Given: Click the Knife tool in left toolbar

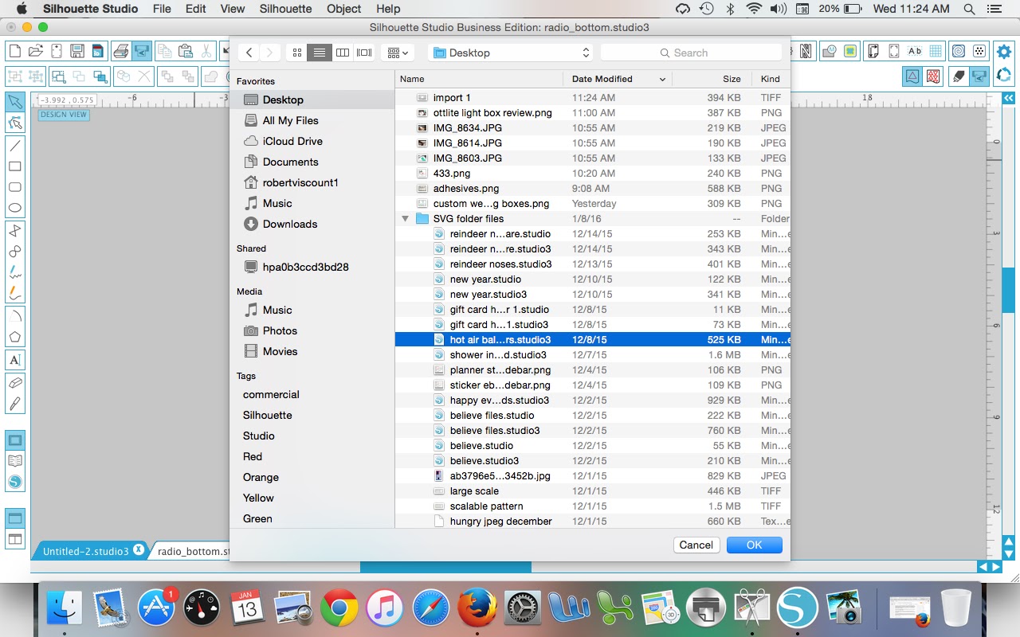Looking at the screenshot, I should click(14, 404).
